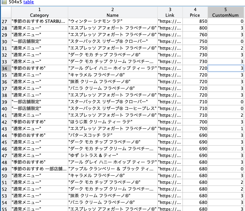Viewport: 245px width, 211px height.
Task: Click Price cell 690 in row 45
Action: pos(195,142)
